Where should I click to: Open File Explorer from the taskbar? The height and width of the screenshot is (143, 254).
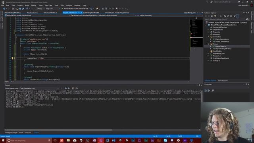click(x=68, y=140)
